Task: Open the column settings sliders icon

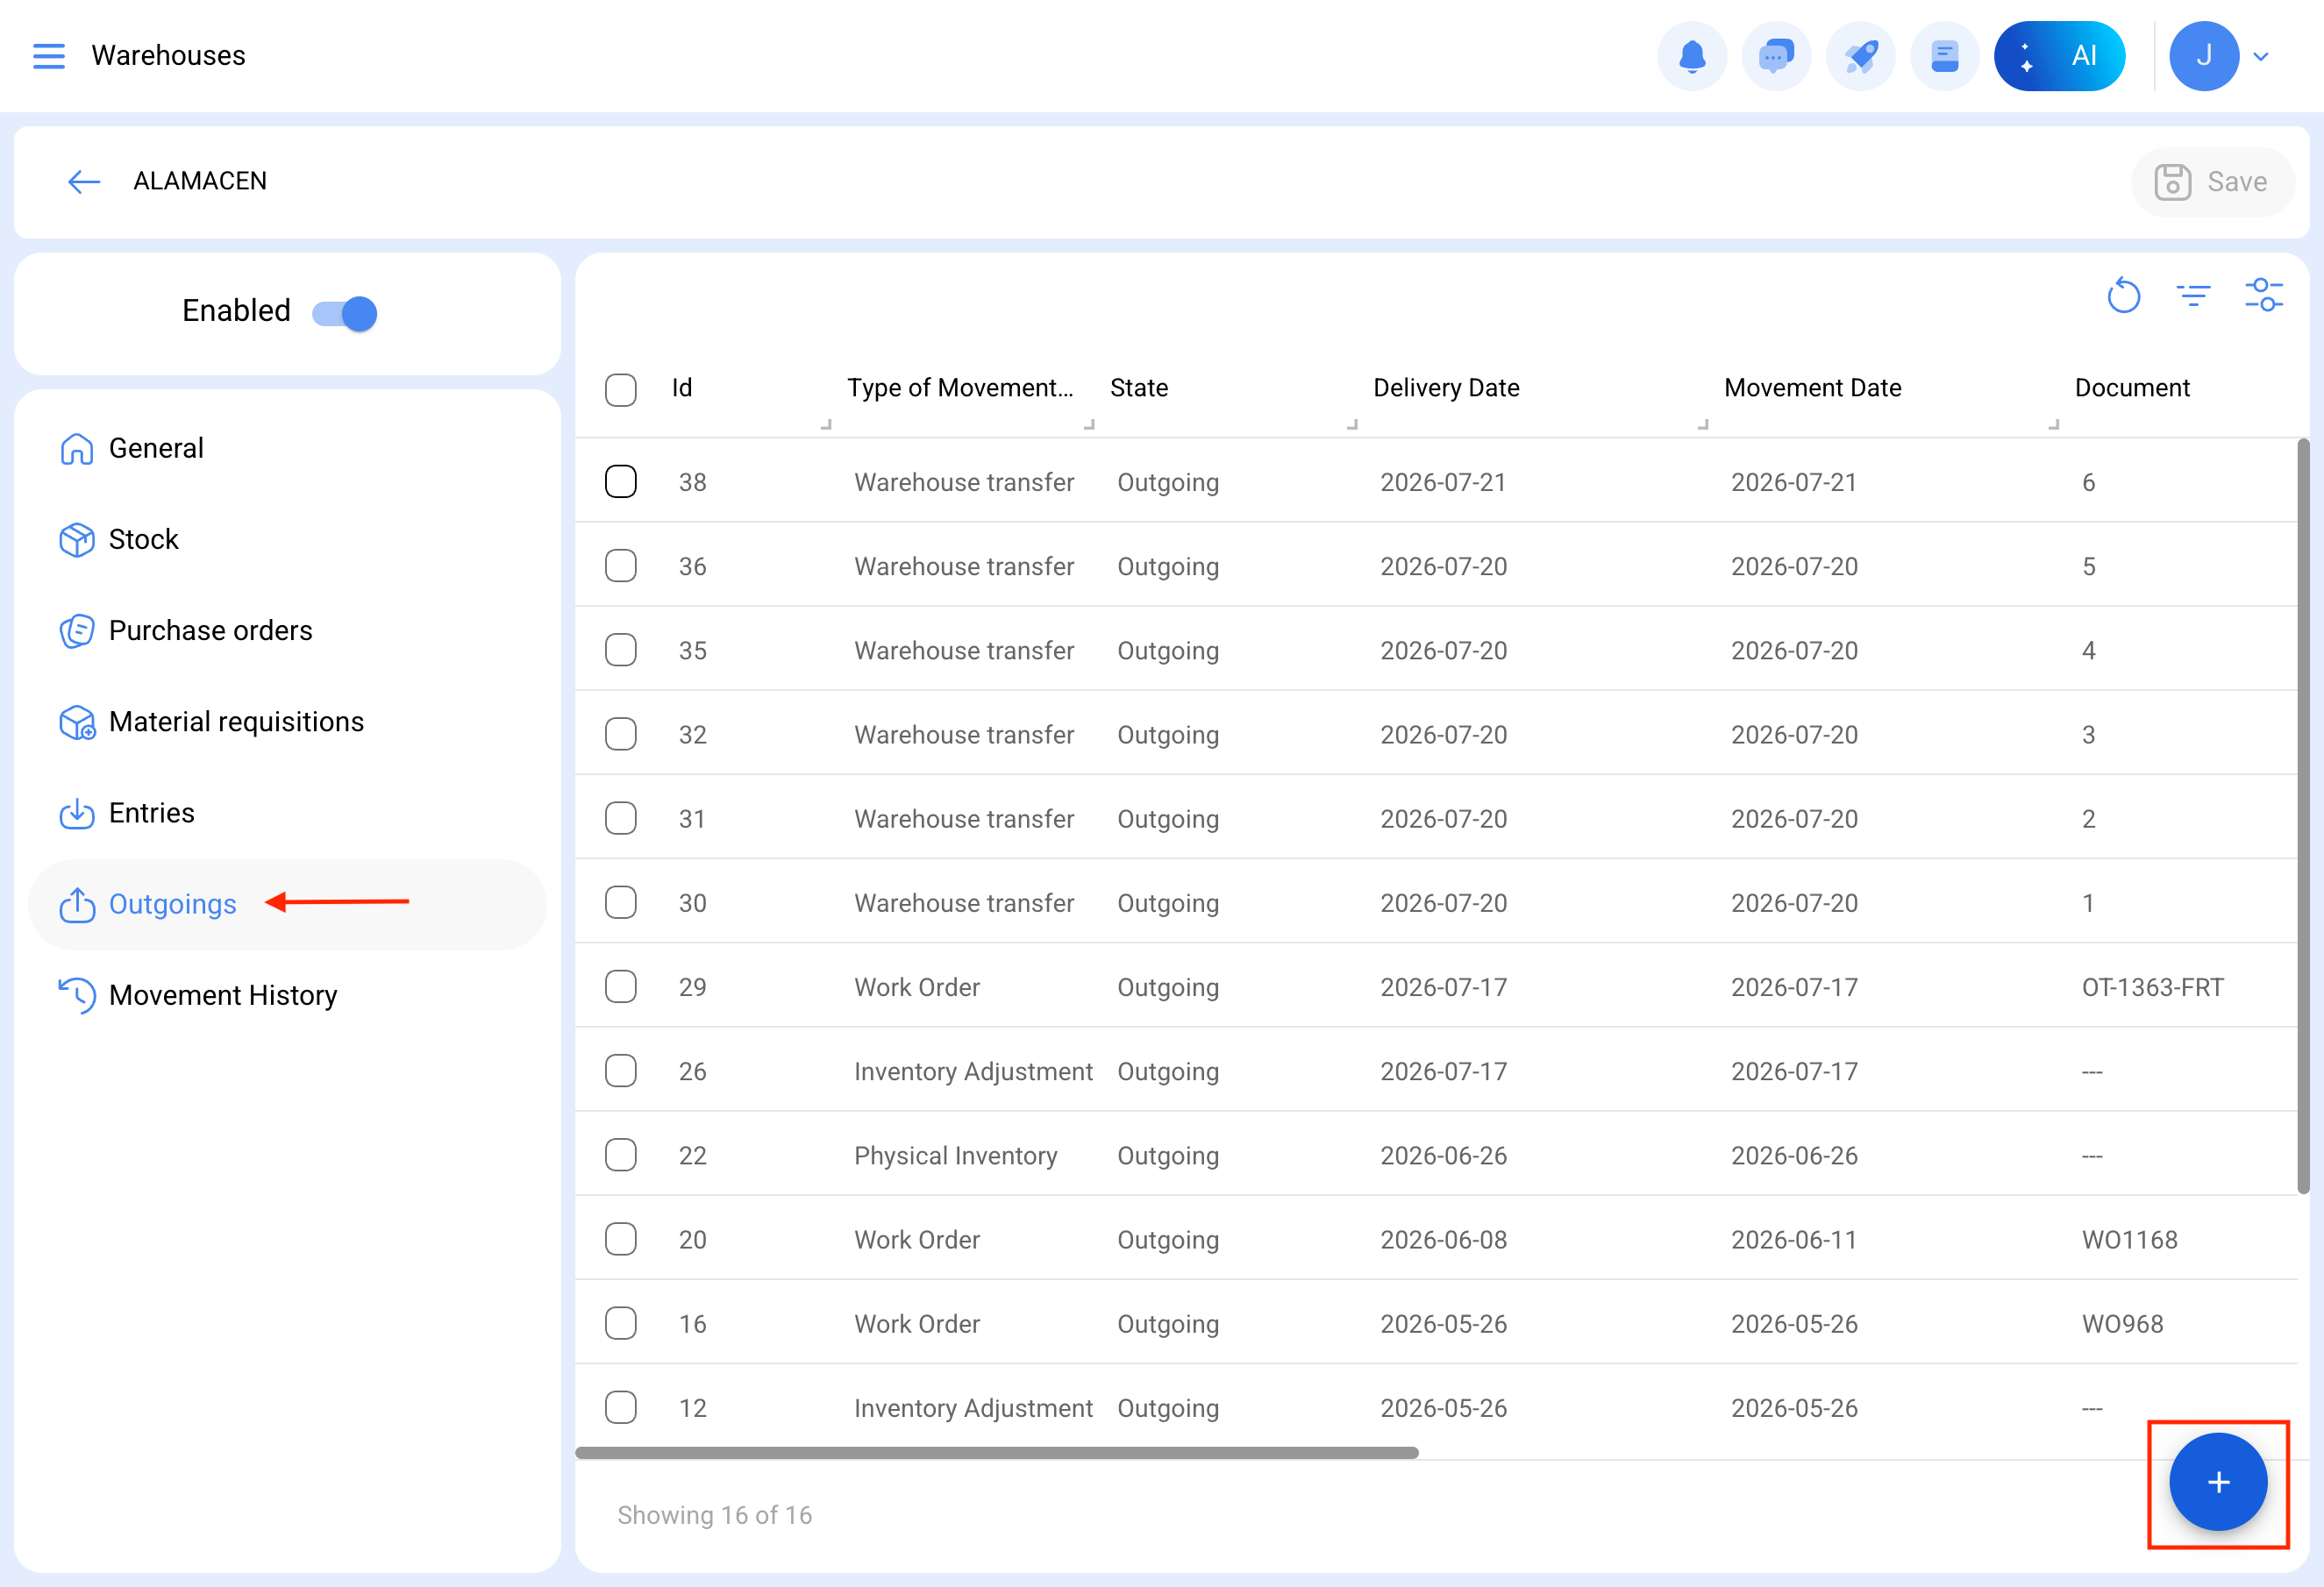Action: (x=2264, y=296)
